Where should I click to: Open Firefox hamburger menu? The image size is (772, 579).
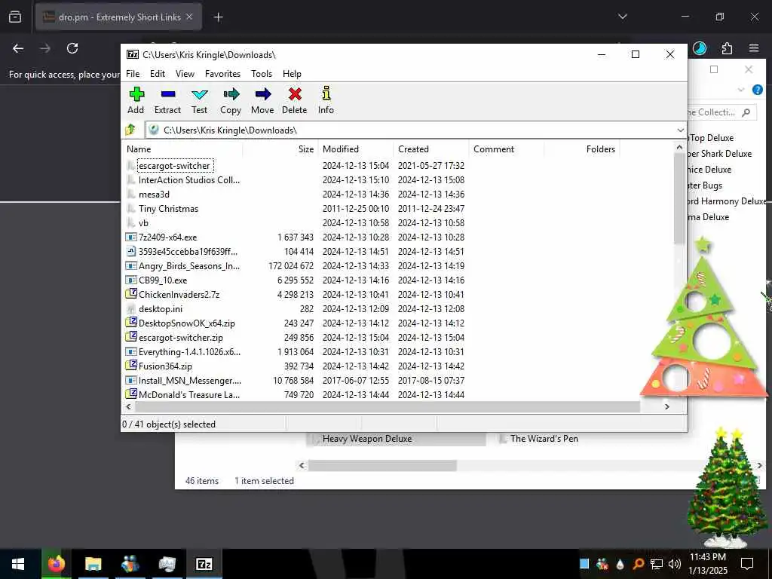click(x=754, y=48)
